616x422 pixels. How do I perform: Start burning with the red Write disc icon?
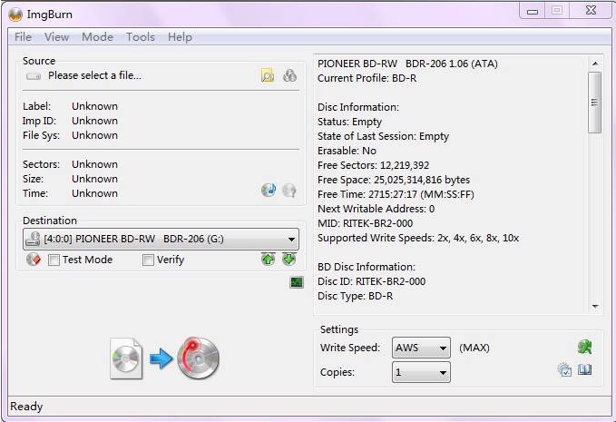[x=199, y=358]
